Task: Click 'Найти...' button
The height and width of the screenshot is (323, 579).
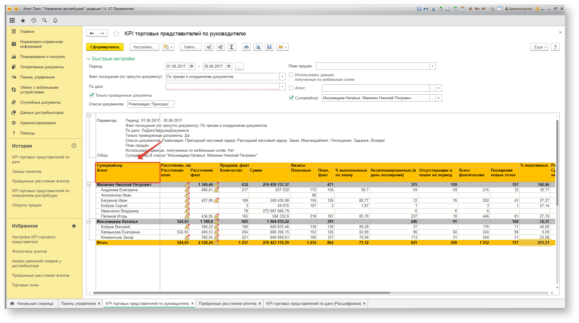Action: 191,47
